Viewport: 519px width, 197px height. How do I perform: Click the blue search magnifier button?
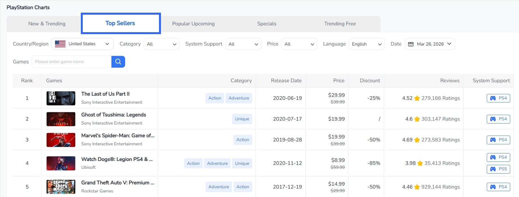pyautogui.click(x=118, y=62)
